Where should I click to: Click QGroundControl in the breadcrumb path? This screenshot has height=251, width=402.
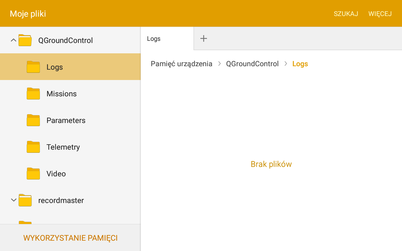click(x=252, y=63)
